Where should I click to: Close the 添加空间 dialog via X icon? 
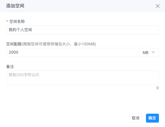(x=158, y=6)
